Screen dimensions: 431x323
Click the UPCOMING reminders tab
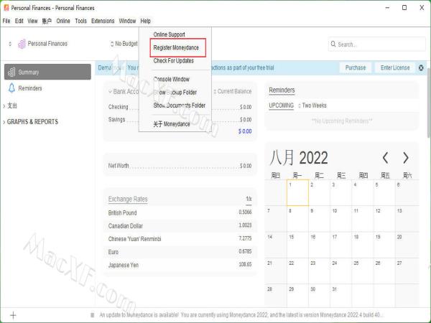pos(281,106)
